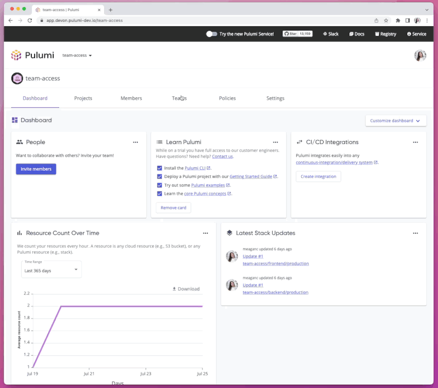Click the GitHub Star button
The width and height of the screenshot is (438, 388).
(297, 34)
